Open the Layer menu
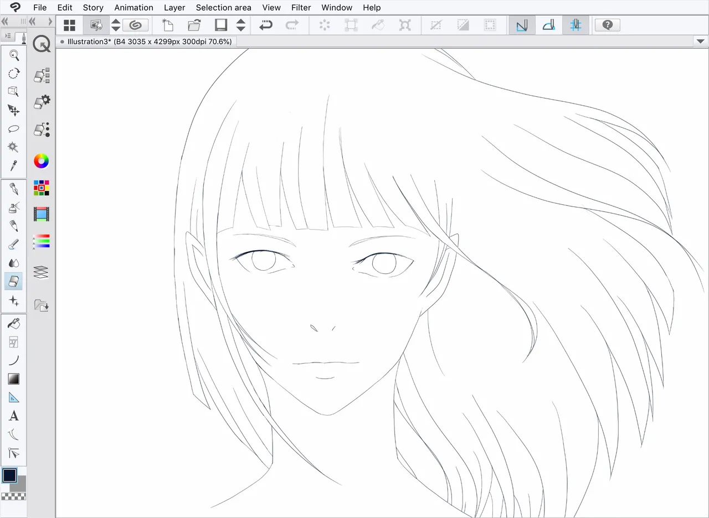Image resolution: width=709 pixels, height=518 pixels. pyautogui.click(x=174, y=7)
